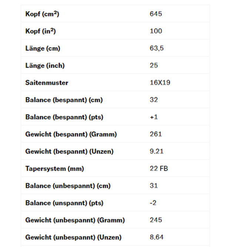Image resolution: width=237 pixels, height=247 pixels.
Task: Click the Länge (inch) label
Action: tap(45, 65)
